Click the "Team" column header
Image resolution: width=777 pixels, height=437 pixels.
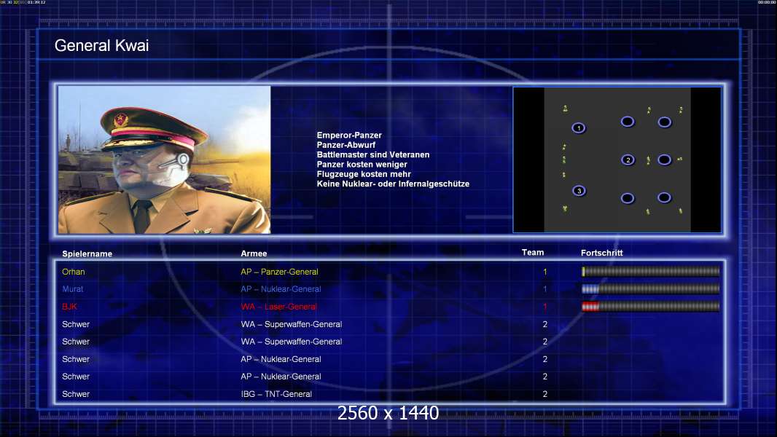coord(533,253)
